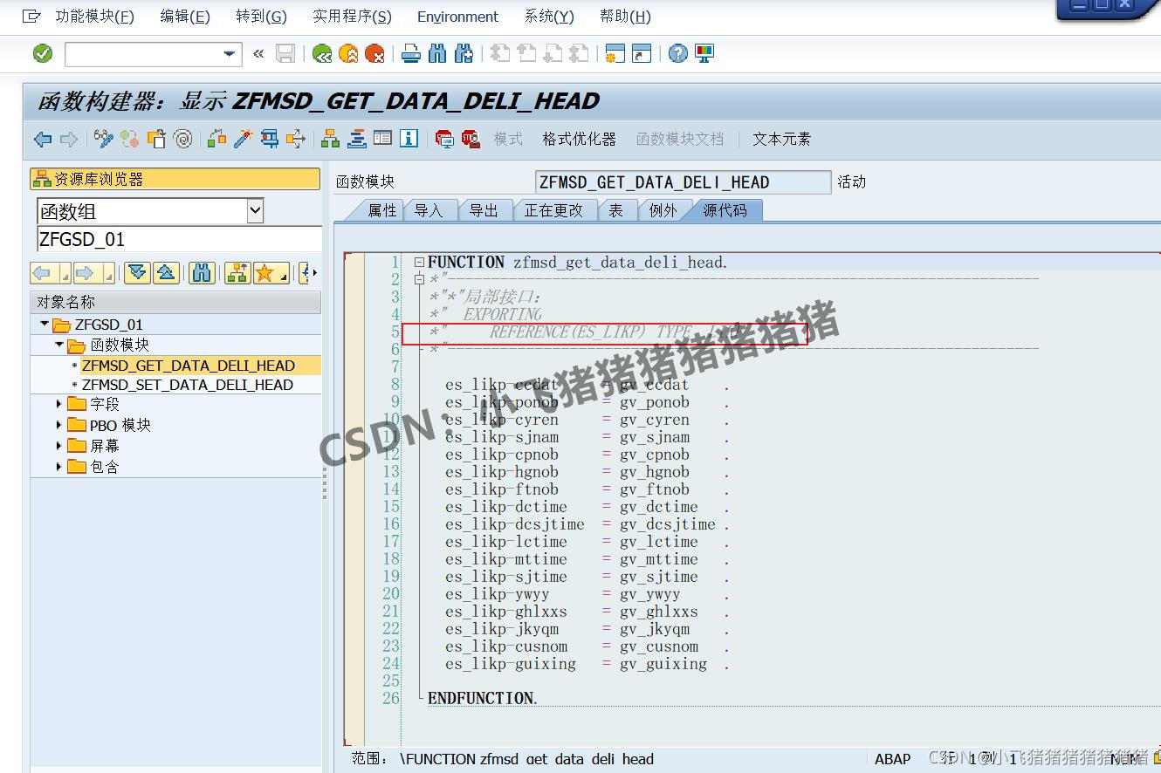1161x773 pixels.
Task: Expand the 字段 folder node
Action: pyautogui.click(x=59, y=404)
